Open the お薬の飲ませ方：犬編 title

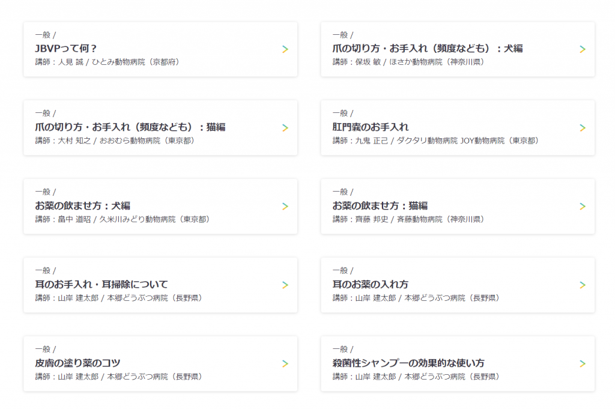coord(83,206)
